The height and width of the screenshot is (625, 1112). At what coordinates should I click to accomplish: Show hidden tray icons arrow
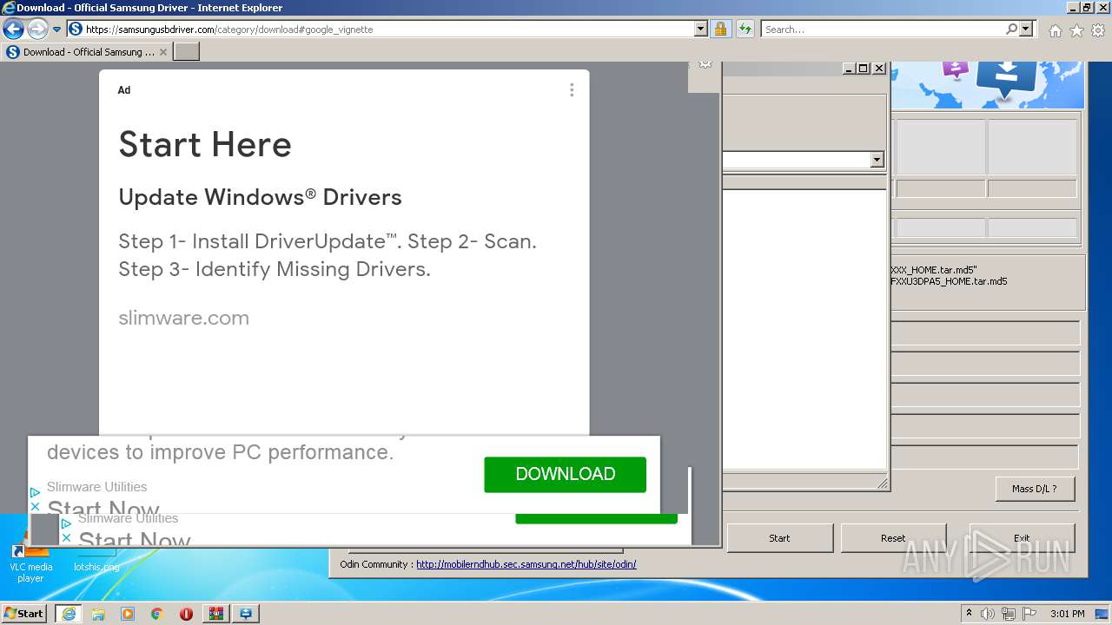[969, 614]
